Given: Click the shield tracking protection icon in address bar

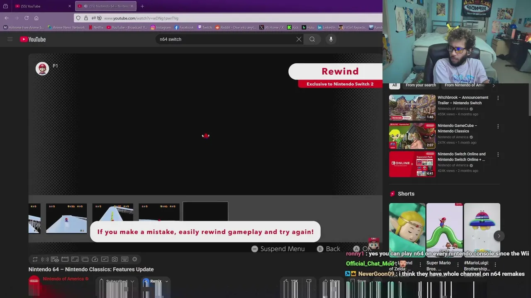Looking at the screenshot, I should (x=78, y=18).
